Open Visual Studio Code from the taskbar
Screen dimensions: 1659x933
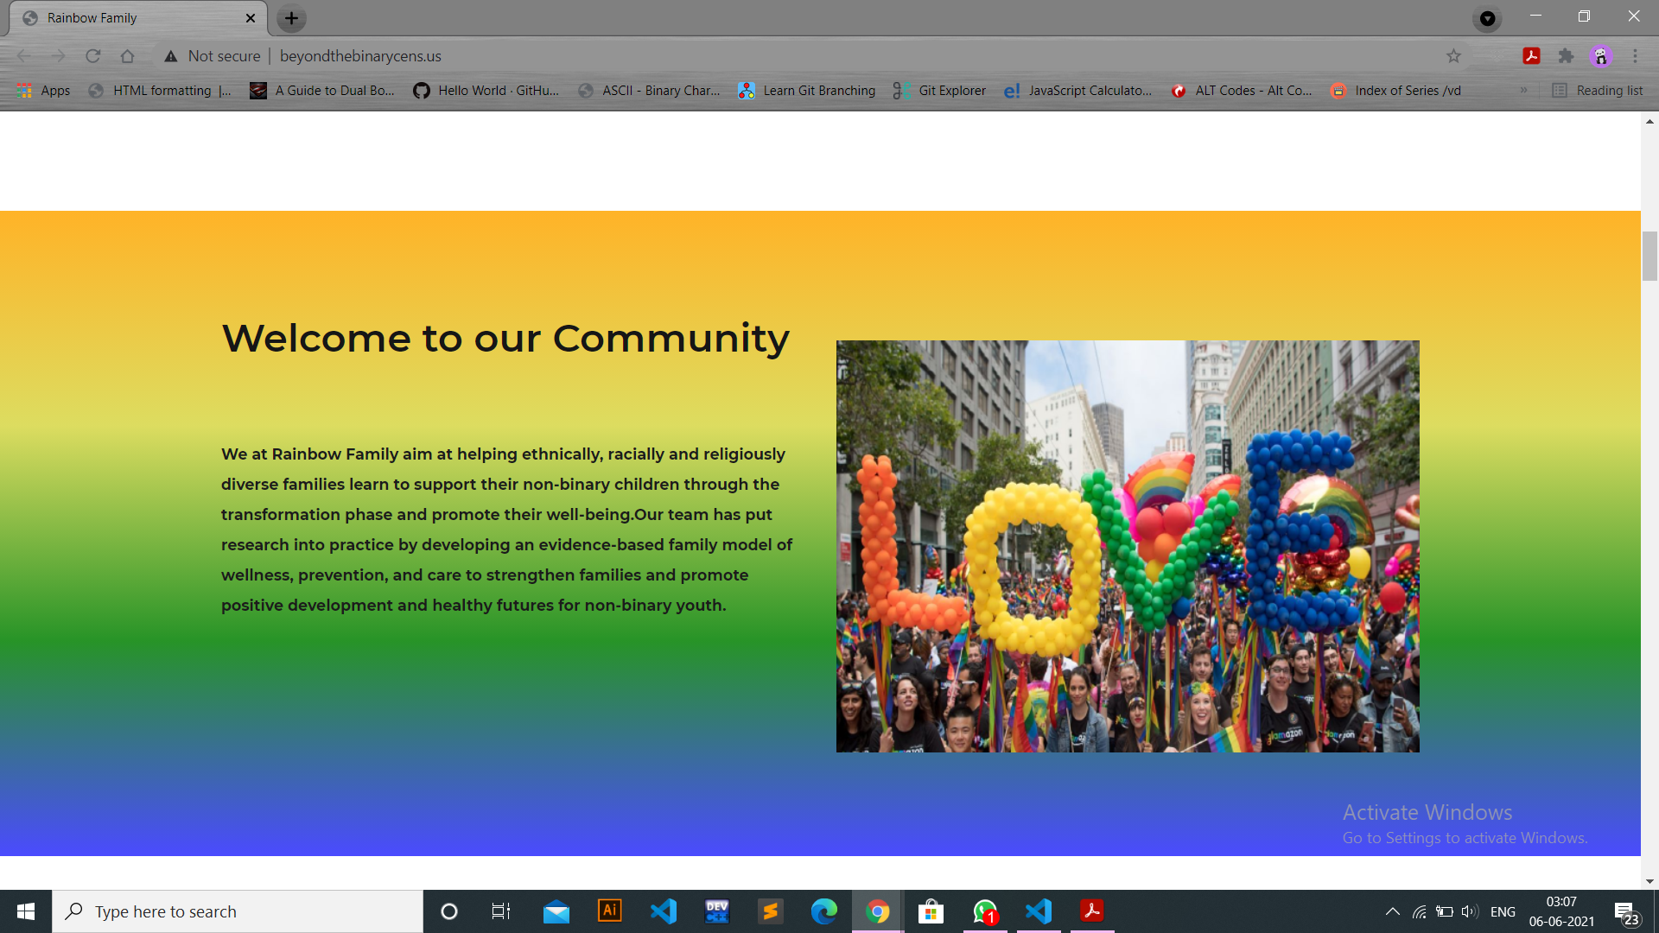click(664, 911)
